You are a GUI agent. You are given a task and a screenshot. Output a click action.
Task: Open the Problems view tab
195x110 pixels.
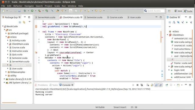coord(41,85)
